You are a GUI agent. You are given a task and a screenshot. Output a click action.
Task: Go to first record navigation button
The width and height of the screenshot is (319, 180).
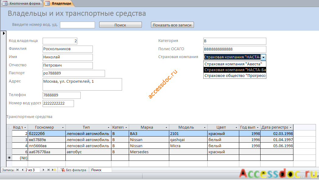click(x=17, y=170)
